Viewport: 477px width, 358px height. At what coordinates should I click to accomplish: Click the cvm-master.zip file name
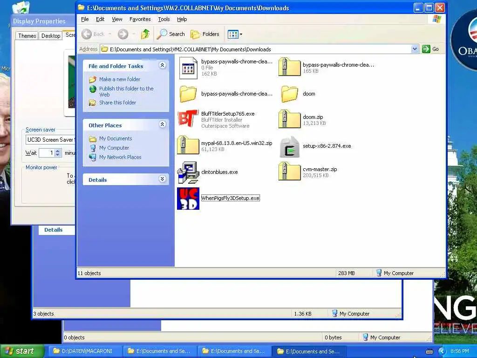coord(320,169)
